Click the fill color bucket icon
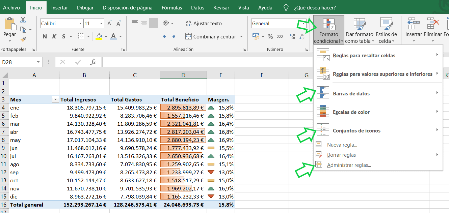This screenshot has height=213, width=449. [99, 36]
